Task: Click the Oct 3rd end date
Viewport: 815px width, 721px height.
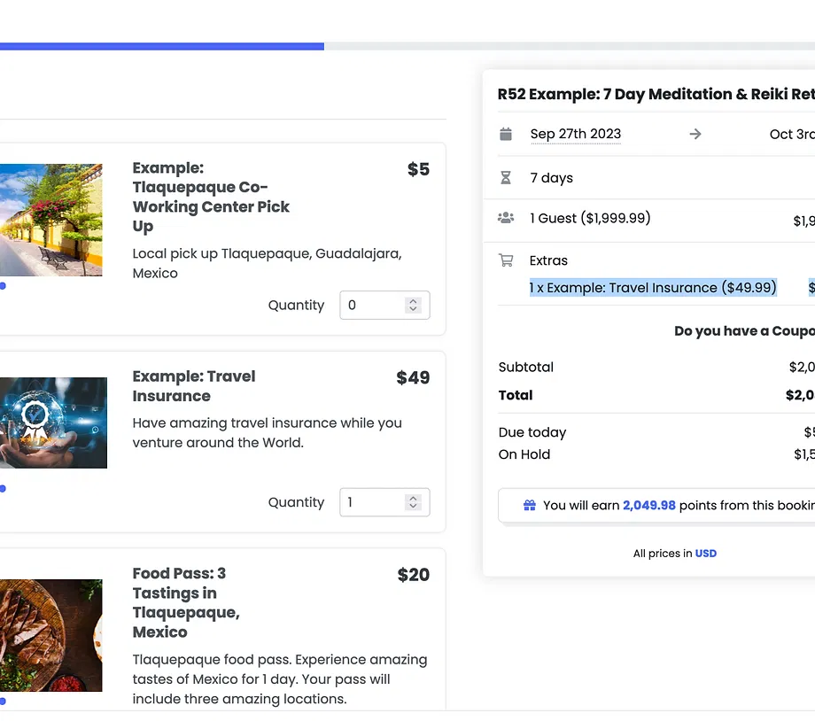Action: (791, 134)
